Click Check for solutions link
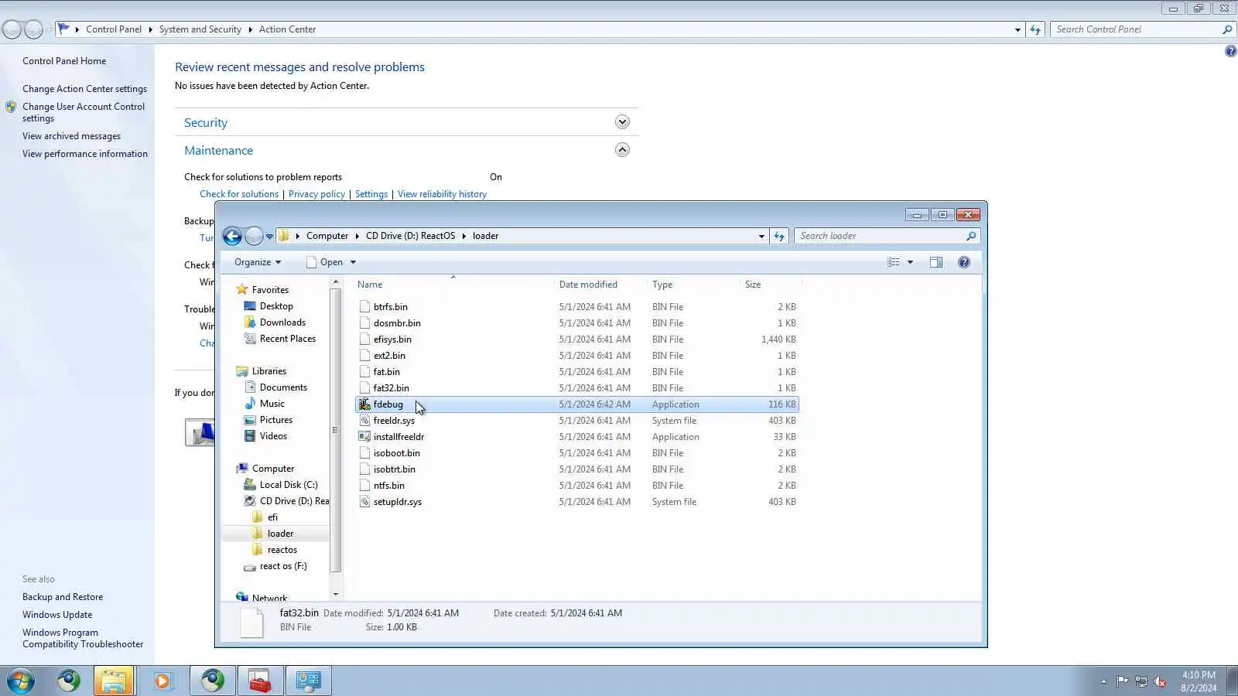Image resolution: width=1238 pixels, height=696 pixels. 239,194
